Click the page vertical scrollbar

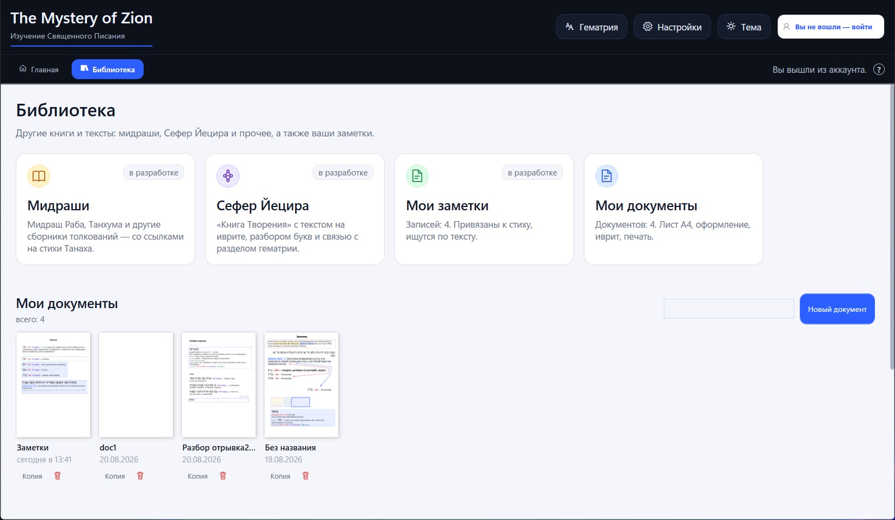(892, 227)
